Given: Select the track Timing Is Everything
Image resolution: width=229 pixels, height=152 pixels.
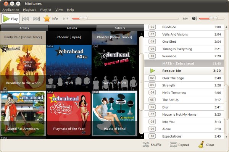Looking at the screenshot, I should (x=184, y=49).
